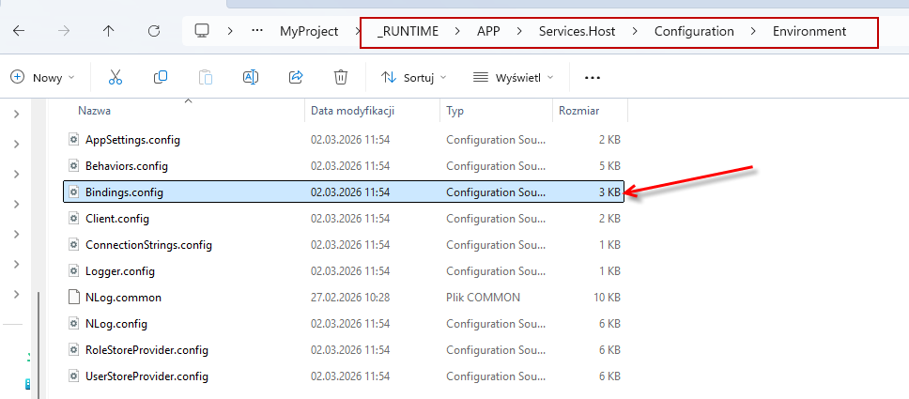Navigate to APP in breadcrumb
The height and width of the screenshot is (399, 909).
488,31
